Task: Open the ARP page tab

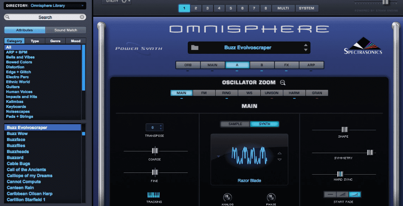Action: 311,65
